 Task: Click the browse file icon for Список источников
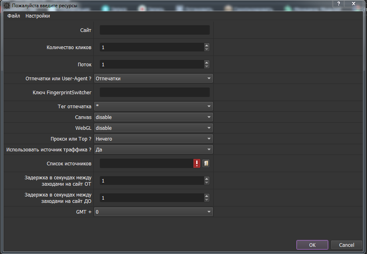tap(206, 163)
